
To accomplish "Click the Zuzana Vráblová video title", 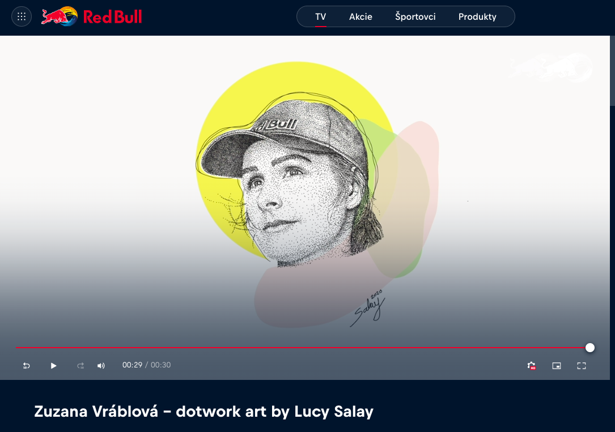I will click(x=203, y=412).
